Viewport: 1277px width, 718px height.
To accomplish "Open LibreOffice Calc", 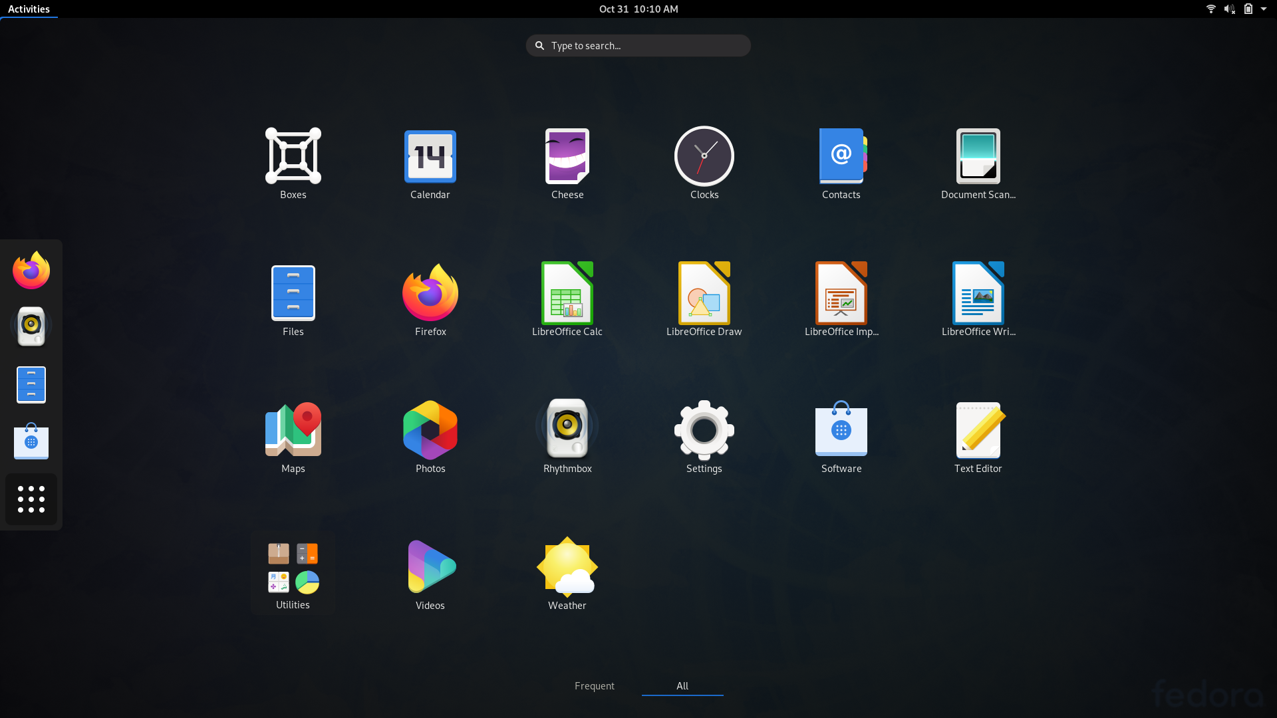I will 567,300.
